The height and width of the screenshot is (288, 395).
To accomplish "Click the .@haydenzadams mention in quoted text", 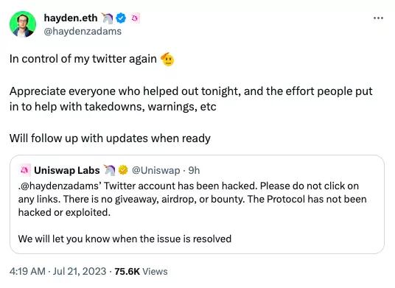I will click(60, 186).
